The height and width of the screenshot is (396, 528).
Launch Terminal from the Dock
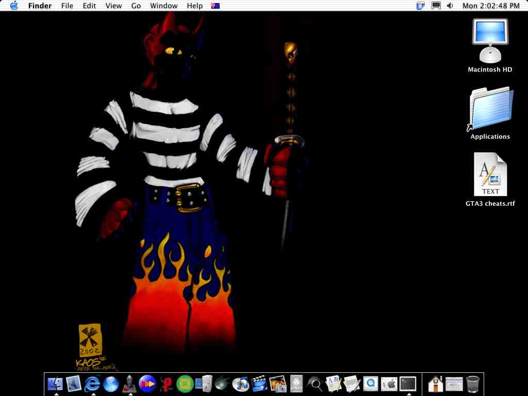tap(408, 384)
